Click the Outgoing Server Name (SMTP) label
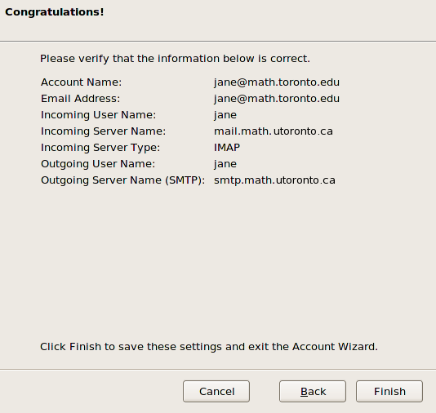 pyautogui.click(x=123, y=180)
